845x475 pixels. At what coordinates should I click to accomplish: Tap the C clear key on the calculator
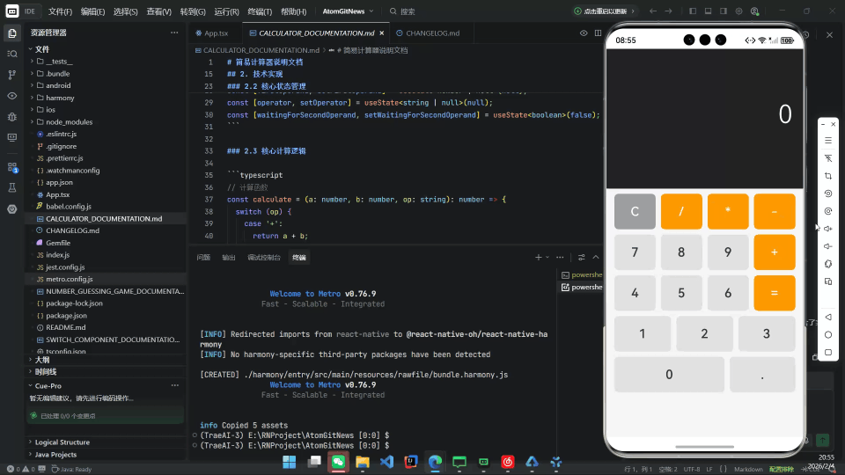coord(635,212)
